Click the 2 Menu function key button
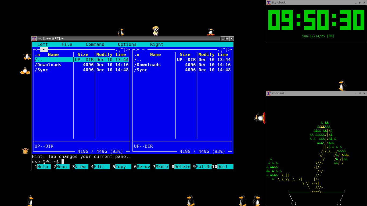The width and height of the screenshot is (367, 206). 62,167
